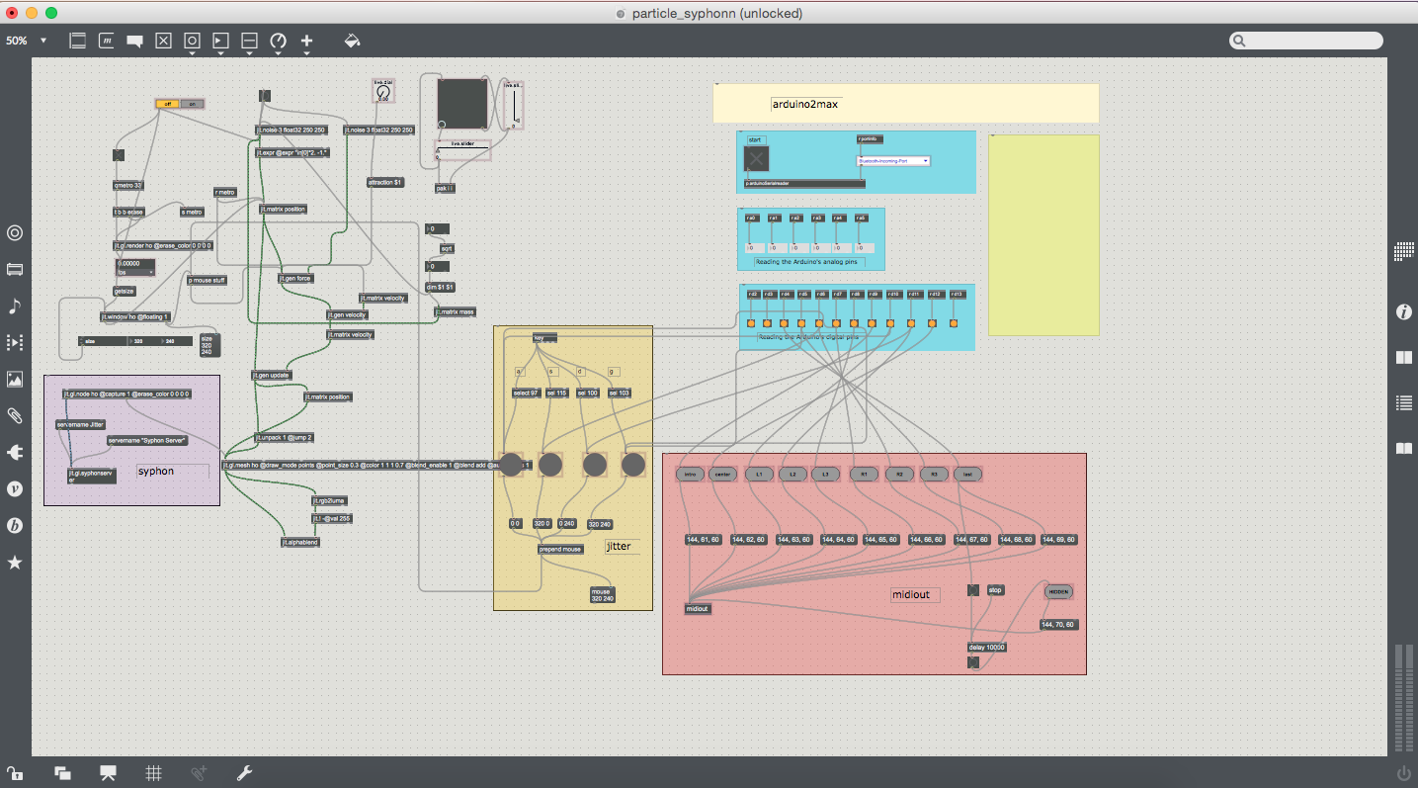The image size is (1418, 788).
Task: Toggle the switch below delay 10000
Action: (973, 662)
